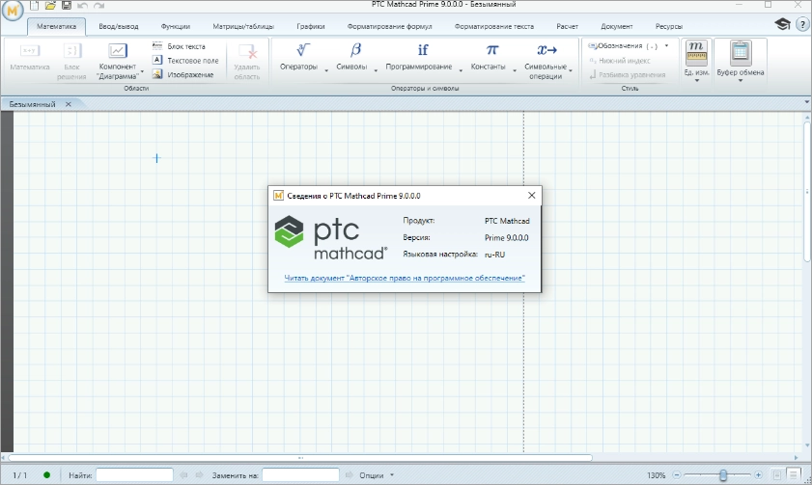Viewport: 812px width, 485px height.
Task: Open the Константы pi gallery
Action: pyautogui.click(x=492, y=50)
